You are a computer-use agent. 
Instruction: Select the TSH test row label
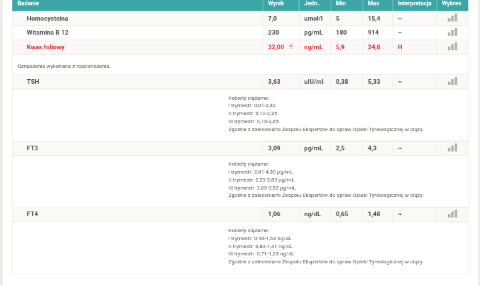point(33,82)
